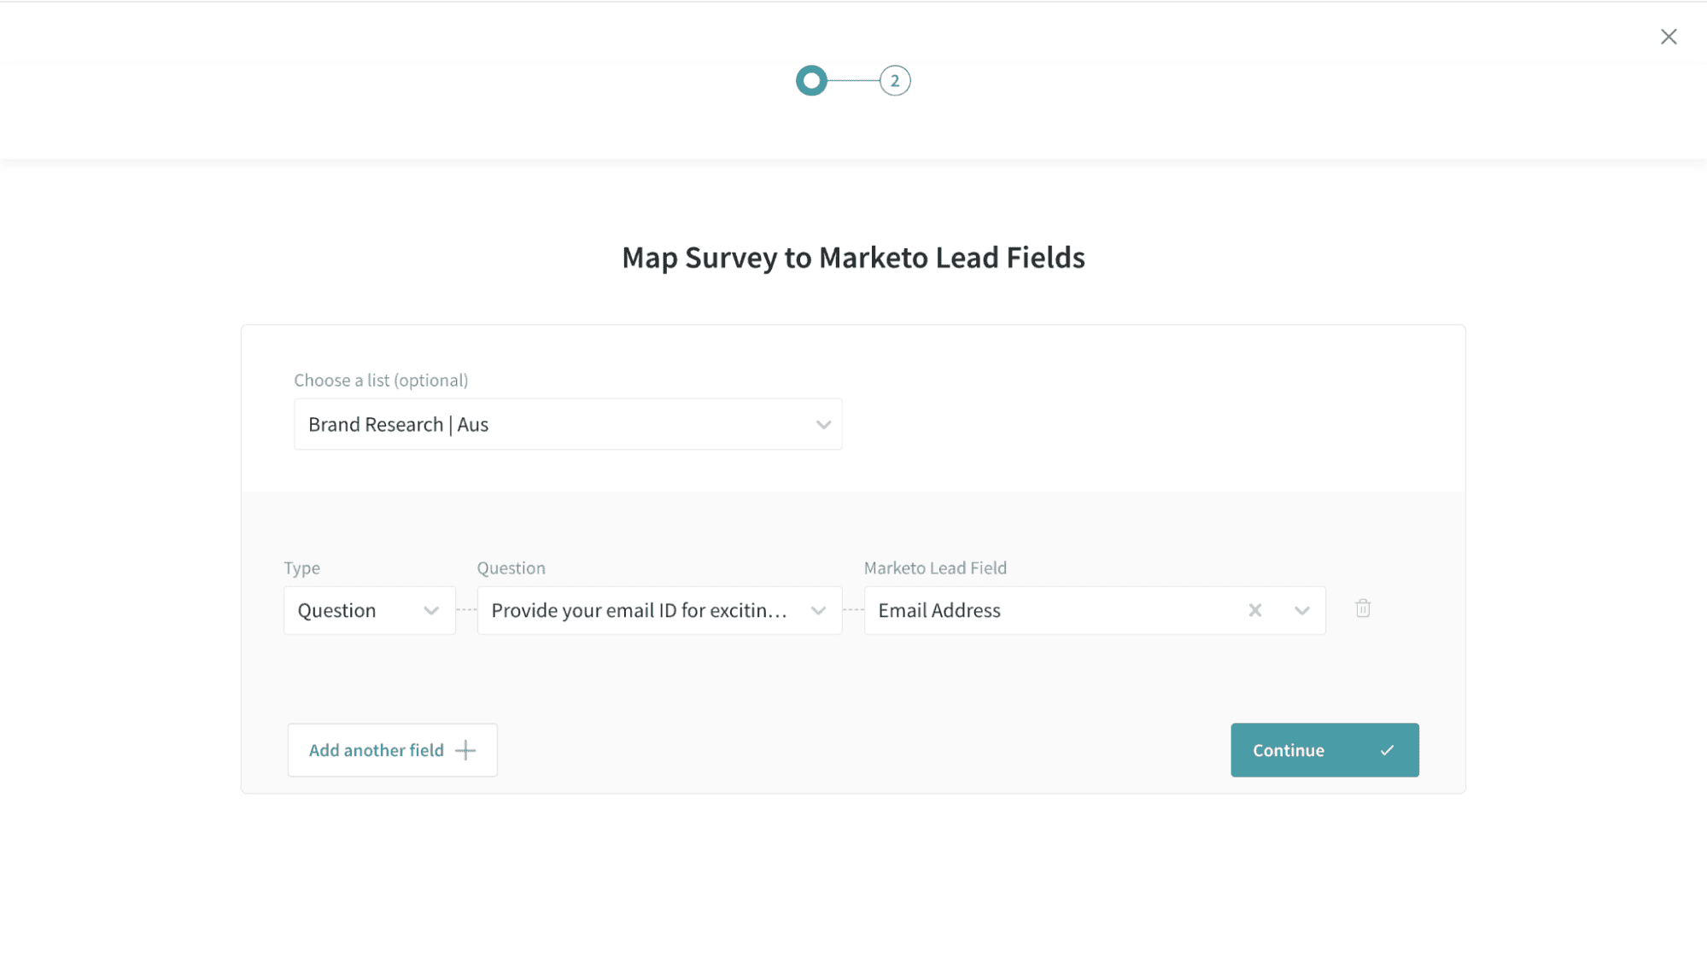Image resolution: width=1707 pixels, height=966 pixels.
Task: Click the 'Provide your email ID' question field
Action: coord(639,610)
